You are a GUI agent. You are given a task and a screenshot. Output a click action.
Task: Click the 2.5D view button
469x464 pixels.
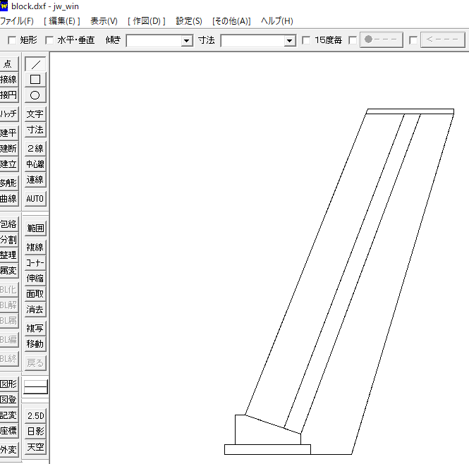click(35, 416)
